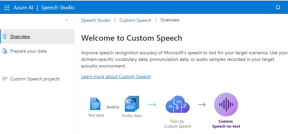Open Learn more about Custom Speech link
288x134 pixels.
[x=116, y=76]
